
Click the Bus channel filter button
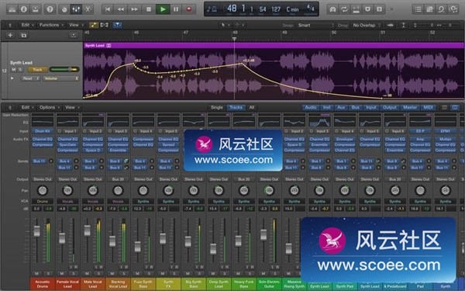tap(355, 107)
